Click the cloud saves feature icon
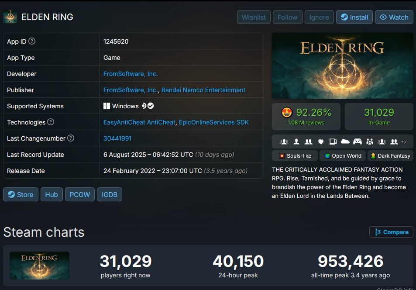 345,142
